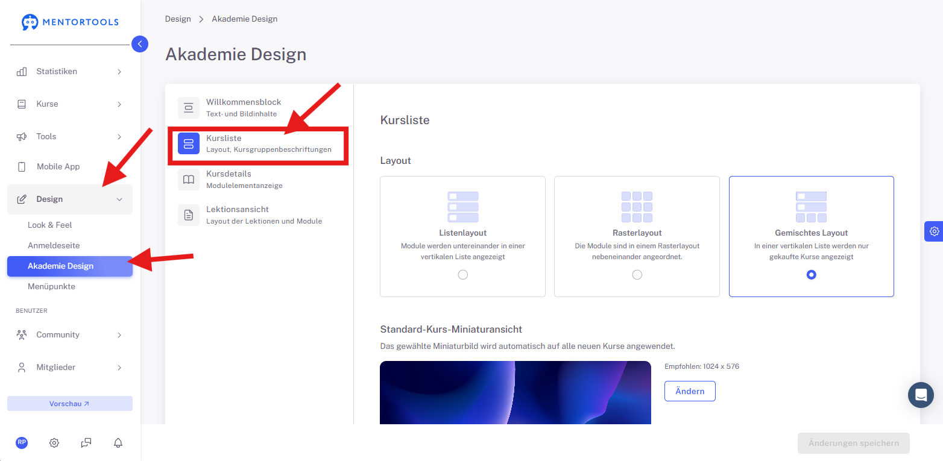Click the Listenlayout illustration icon
The image size is (943, 461).
click(x=463, y=207)
